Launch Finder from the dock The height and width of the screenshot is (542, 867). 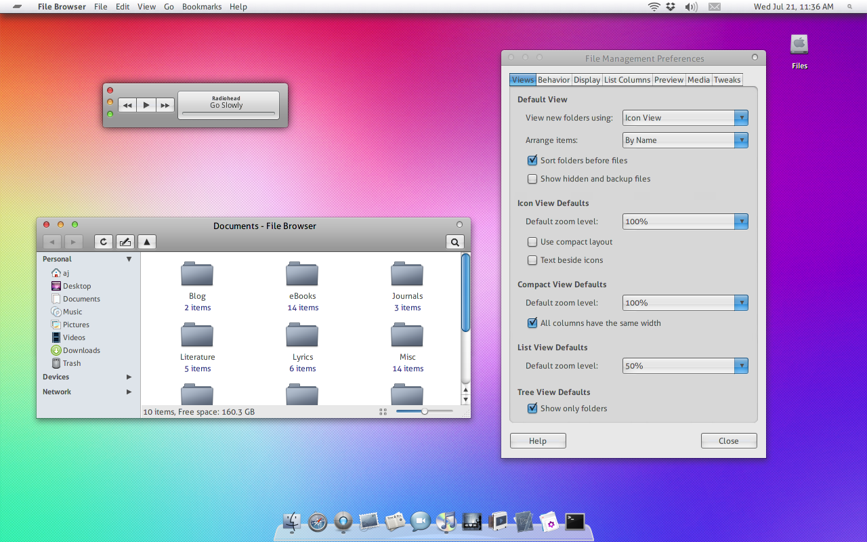point(292,521)
